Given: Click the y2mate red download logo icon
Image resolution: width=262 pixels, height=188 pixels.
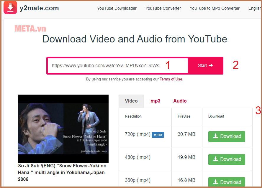Looking at the screenshot, I should coord(10,8).
